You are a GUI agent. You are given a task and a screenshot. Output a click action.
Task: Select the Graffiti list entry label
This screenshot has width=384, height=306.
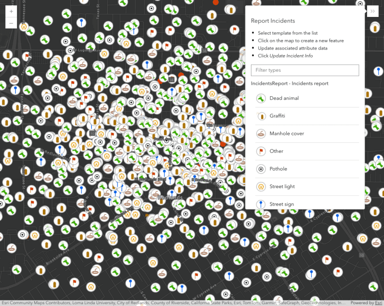coord(277,116)
